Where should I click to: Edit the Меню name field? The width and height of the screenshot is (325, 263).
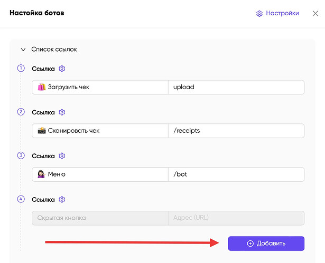[x=100, y=174]
